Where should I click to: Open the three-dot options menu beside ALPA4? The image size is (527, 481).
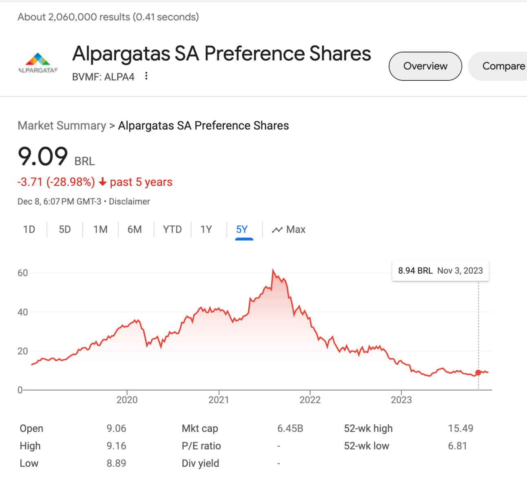coord(146,76)
